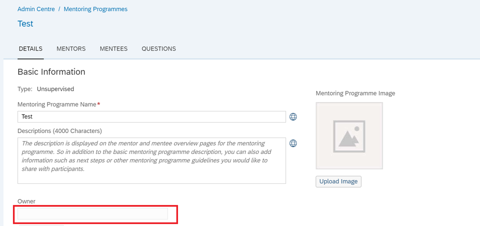The width and height of the screenshot is (480, 226).
Task: Click the Unsupervised type value
Action: pos(55,89)
